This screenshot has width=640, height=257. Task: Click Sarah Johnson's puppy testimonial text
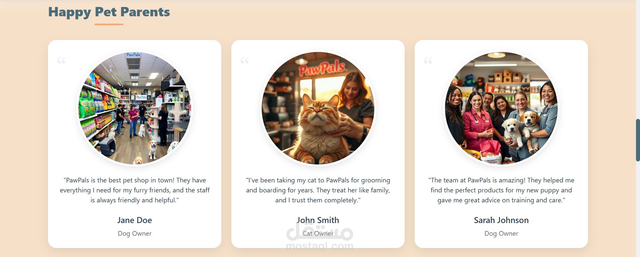point(501,190)
